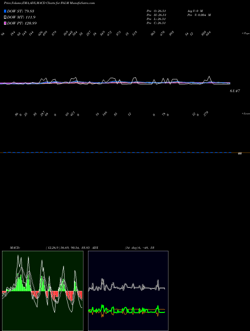Click the Pre O: 26.51 value
250x331 pixels.
(156, 11)
